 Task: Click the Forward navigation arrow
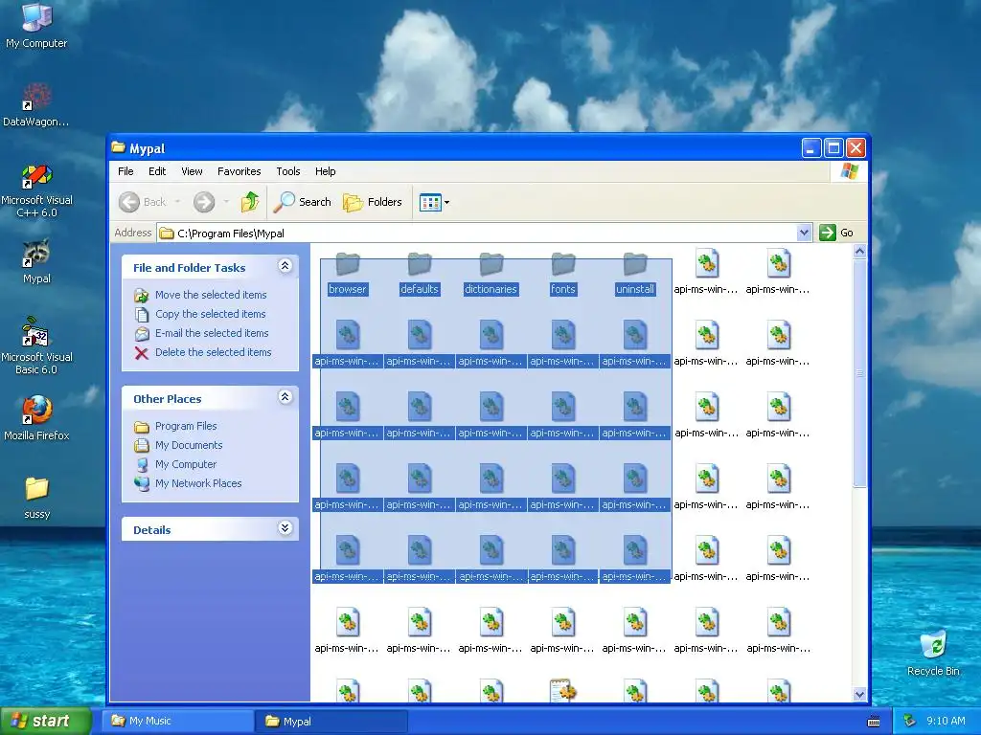[x=204, y=202]
